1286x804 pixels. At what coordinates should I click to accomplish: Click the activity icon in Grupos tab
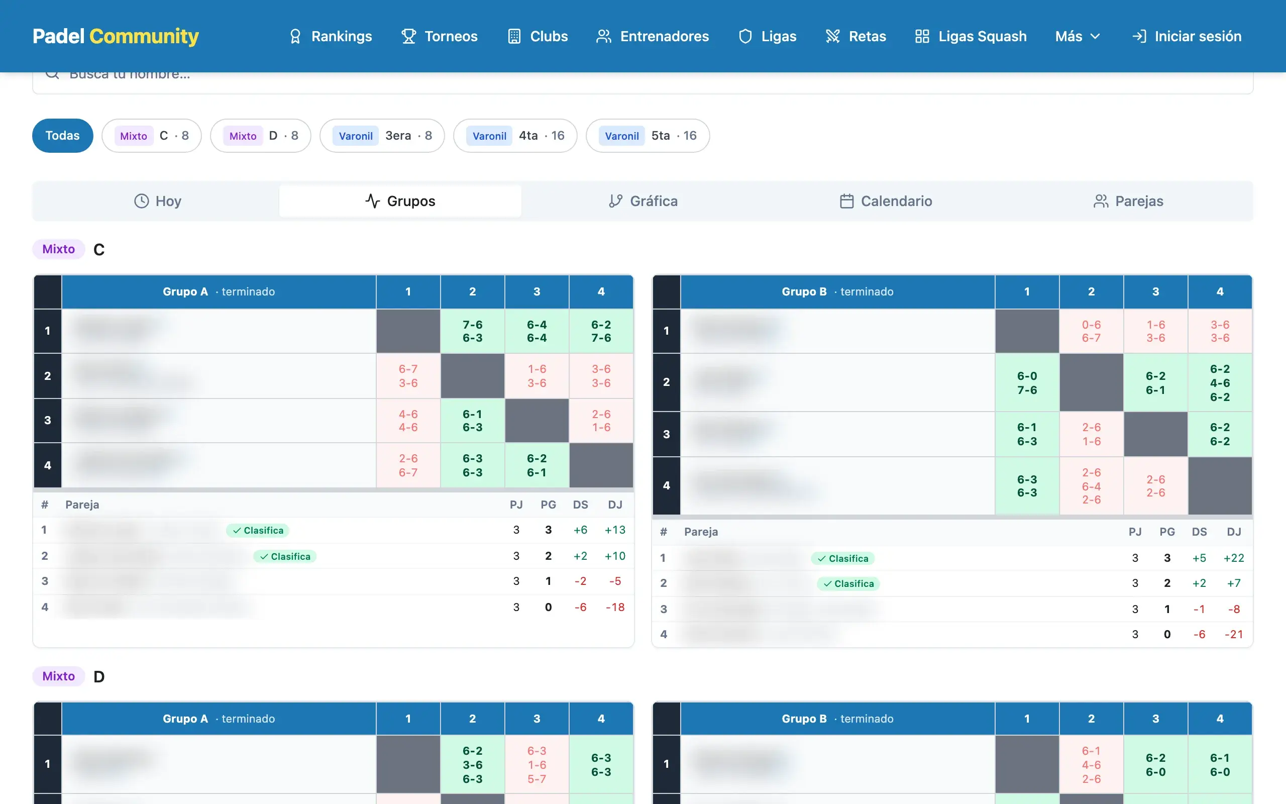[373, 201]
